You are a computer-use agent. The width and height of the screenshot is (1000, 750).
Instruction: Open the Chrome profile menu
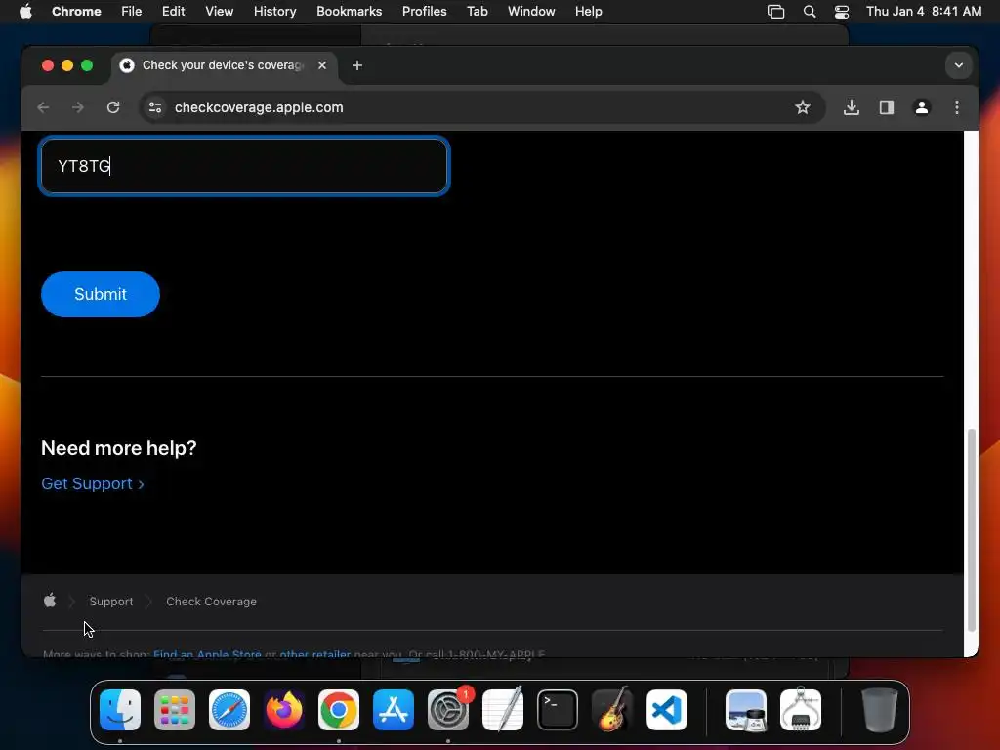pyautogui.click(x=922, y=107)
